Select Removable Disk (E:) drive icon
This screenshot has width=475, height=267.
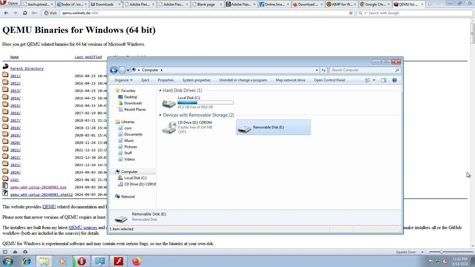(245, 129)
